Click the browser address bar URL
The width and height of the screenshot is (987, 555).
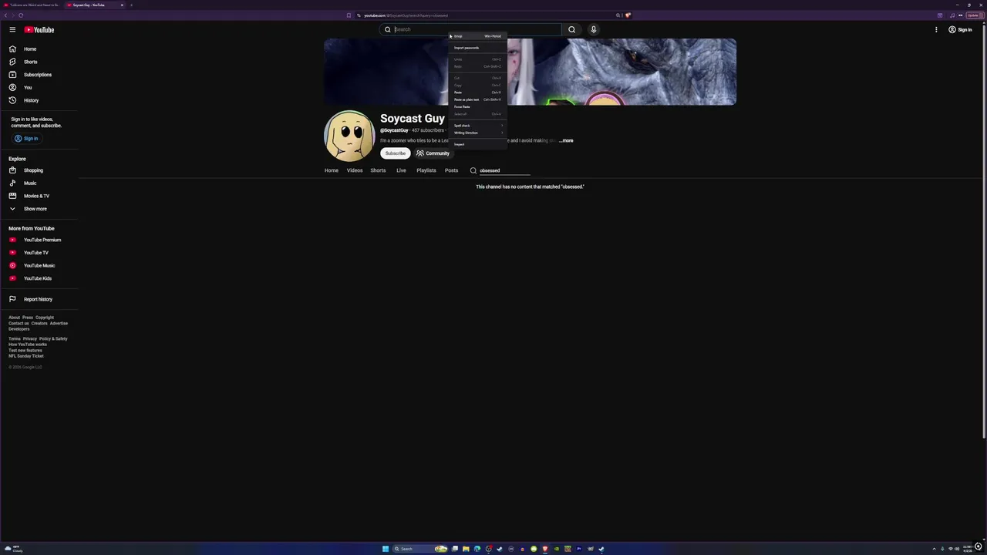(406, 15)
